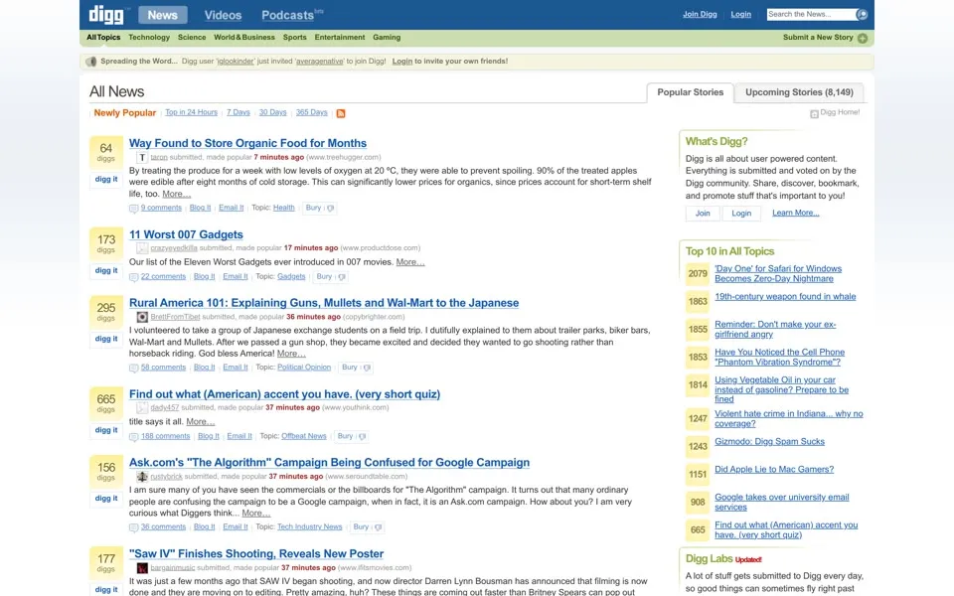954x596 pixels.
Task: Filter by 30 Days
Action: (x=272, y=112)
